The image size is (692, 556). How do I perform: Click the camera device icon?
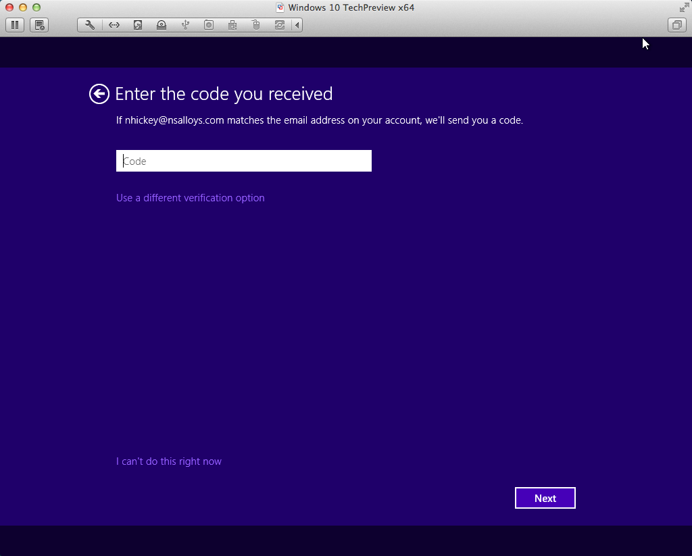pyautogui.click(x=209, y=25)
